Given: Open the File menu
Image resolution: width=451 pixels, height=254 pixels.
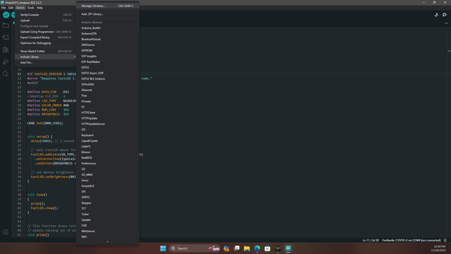Looking at the screenshot, I should [4, 8].
